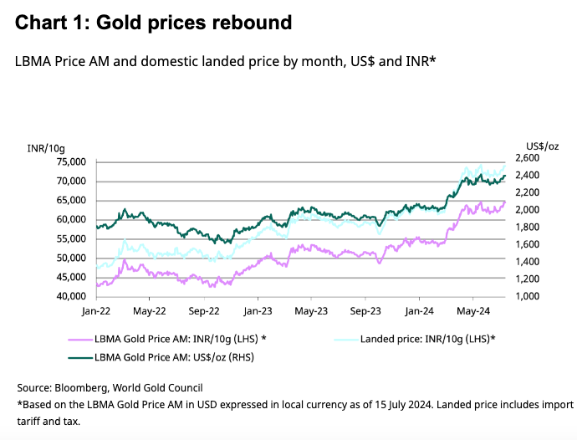Click the Jan-24 x-axis label

click(x=419, y=310)
